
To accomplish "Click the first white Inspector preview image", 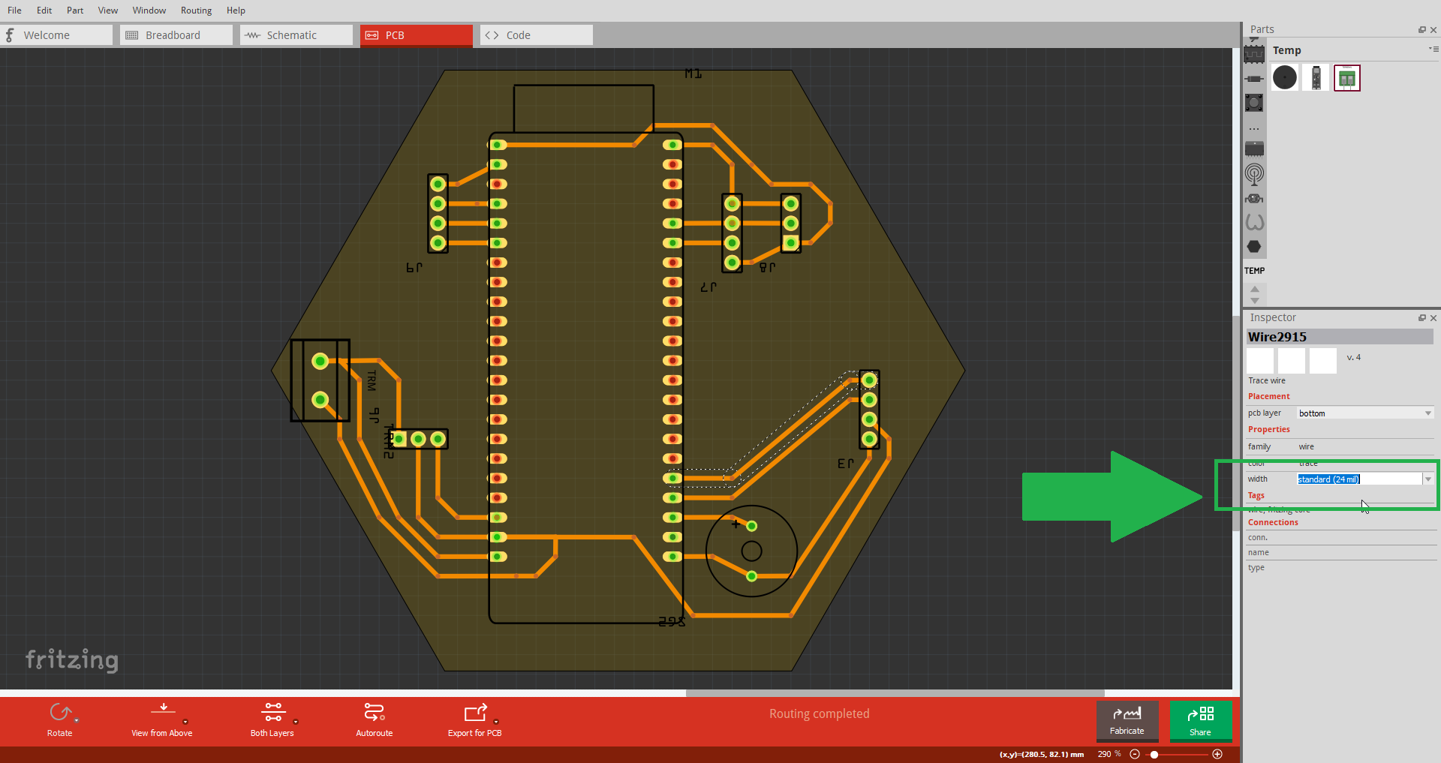I will pos(1260,361).
